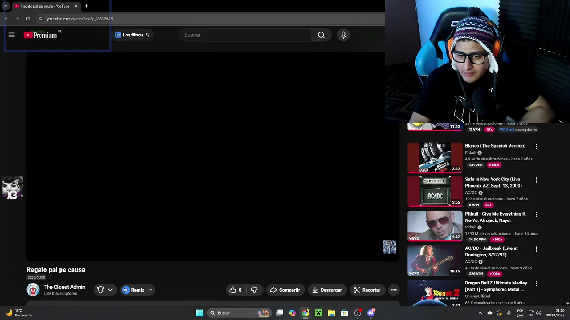Open a new browser tab
The height and width of the screenshot is (320, 570).
[86, 6]
